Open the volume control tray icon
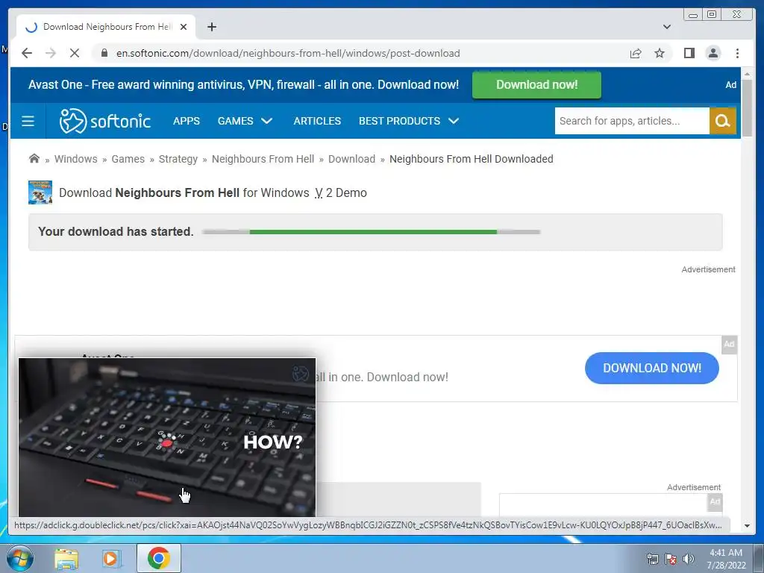Viewport: 764px width, 573px height. (688, 559)
